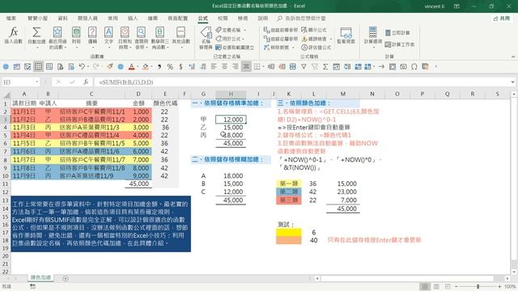This screenshot has height=291, width=518.
Task: Click the font color A icon
Action: click(x=131, y=66)
